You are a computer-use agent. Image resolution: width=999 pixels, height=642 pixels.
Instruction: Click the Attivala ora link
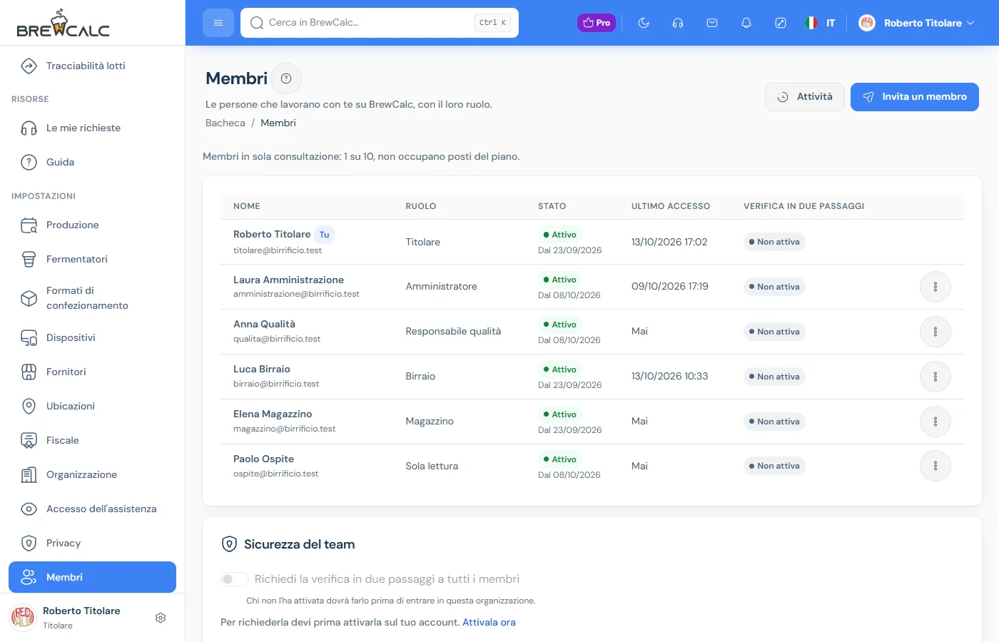tap(489, 622)
